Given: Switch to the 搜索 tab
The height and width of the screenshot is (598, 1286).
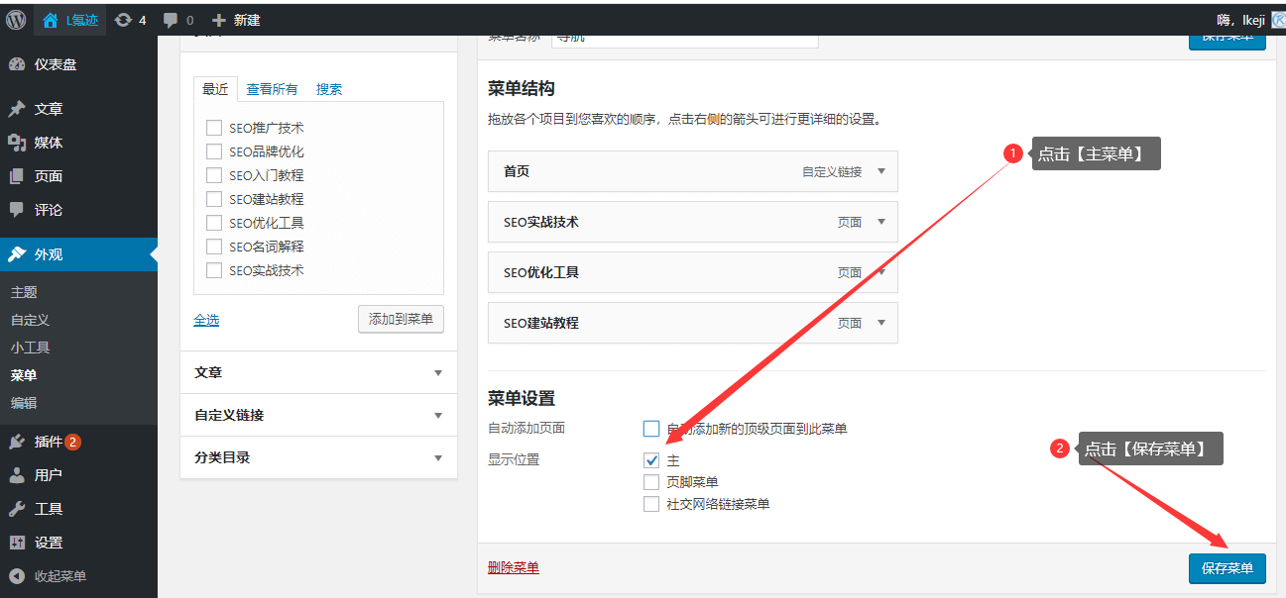Looking at the screenshot, I should (x=329, y=89).
